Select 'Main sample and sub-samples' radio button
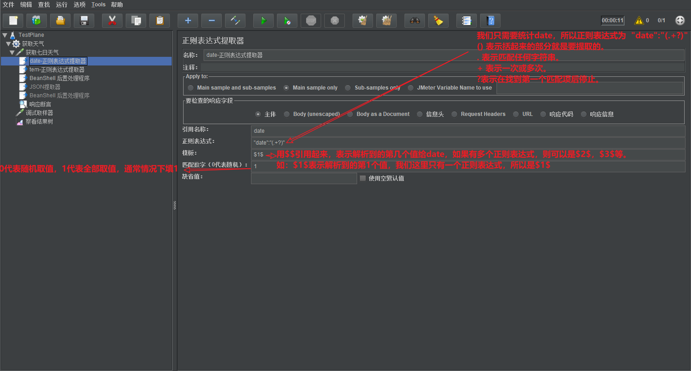The image size is (691, 371). (x=190, y=88)
